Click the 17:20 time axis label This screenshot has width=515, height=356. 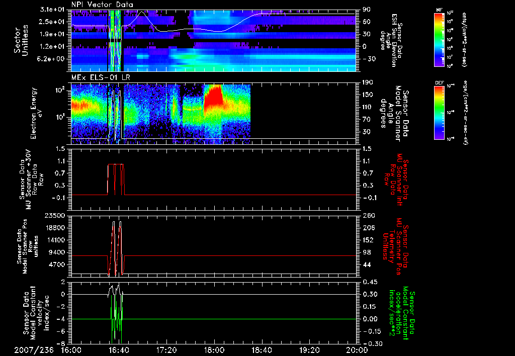pos(166,350)
